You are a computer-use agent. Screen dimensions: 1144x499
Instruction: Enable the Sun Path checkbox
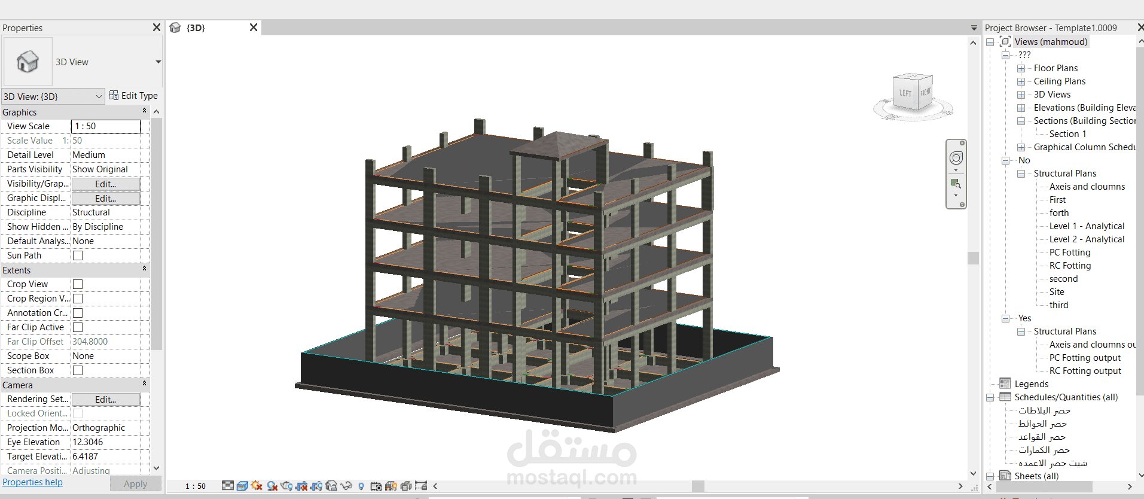(x=78, y=255)
